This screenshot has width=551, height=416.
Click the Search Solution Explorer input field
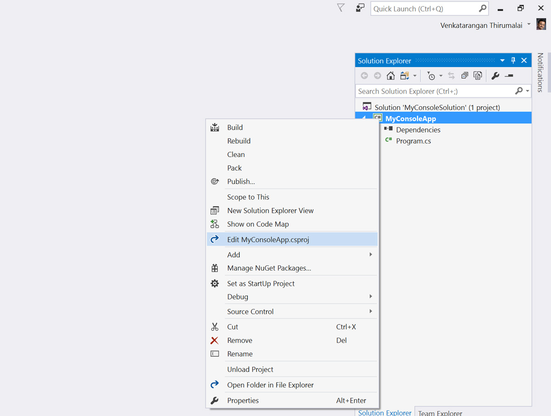[x=434, y=91]
